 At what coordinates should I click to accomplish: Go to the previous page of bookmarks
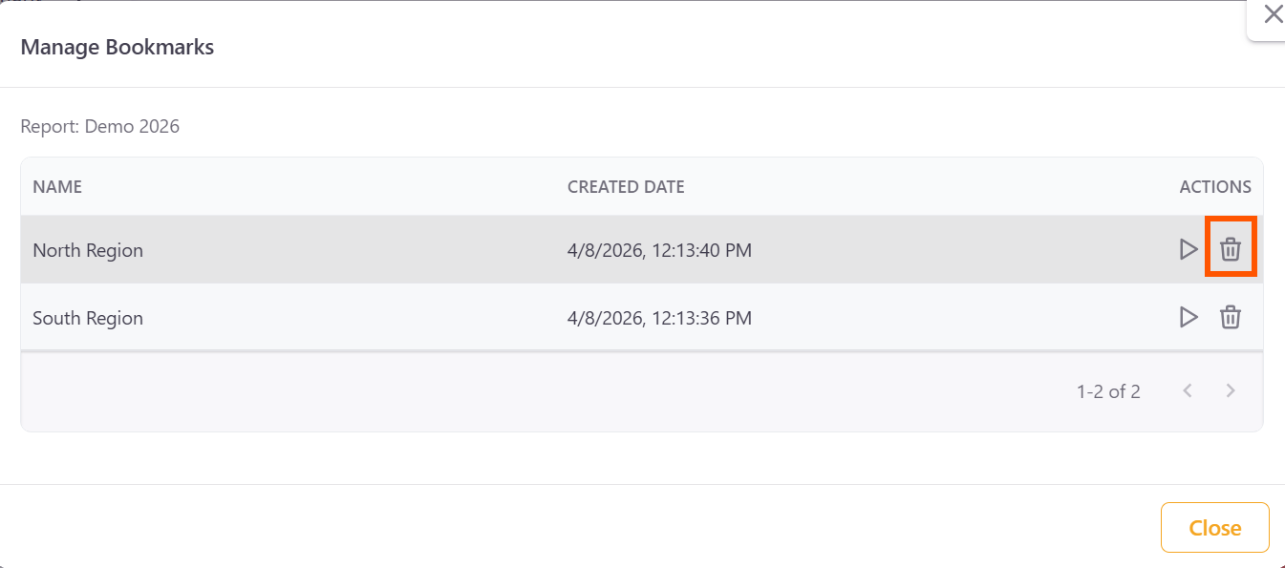(1188, 390)
